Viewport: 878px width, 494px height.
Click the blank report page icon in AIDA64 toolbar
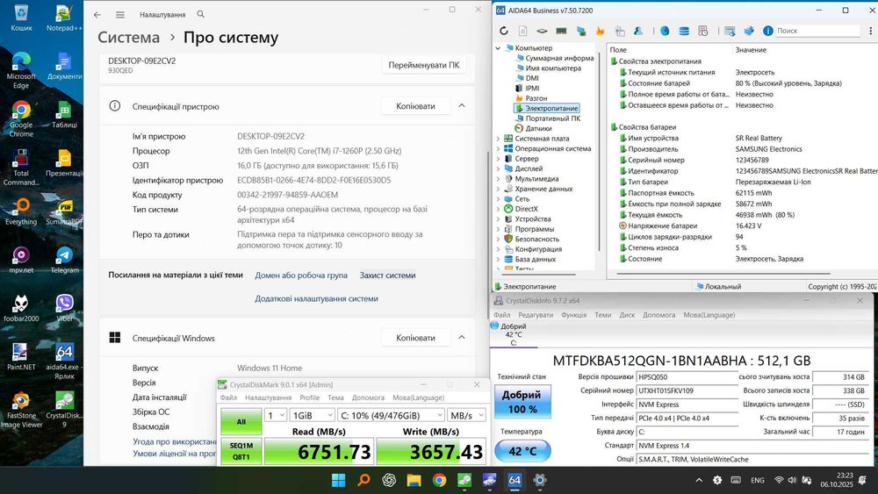click(x=522, y=31)
